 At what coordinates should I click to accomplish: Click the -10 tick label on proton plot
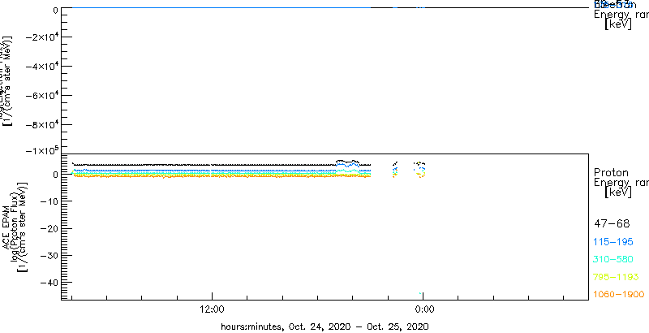(x=49, y=201)
